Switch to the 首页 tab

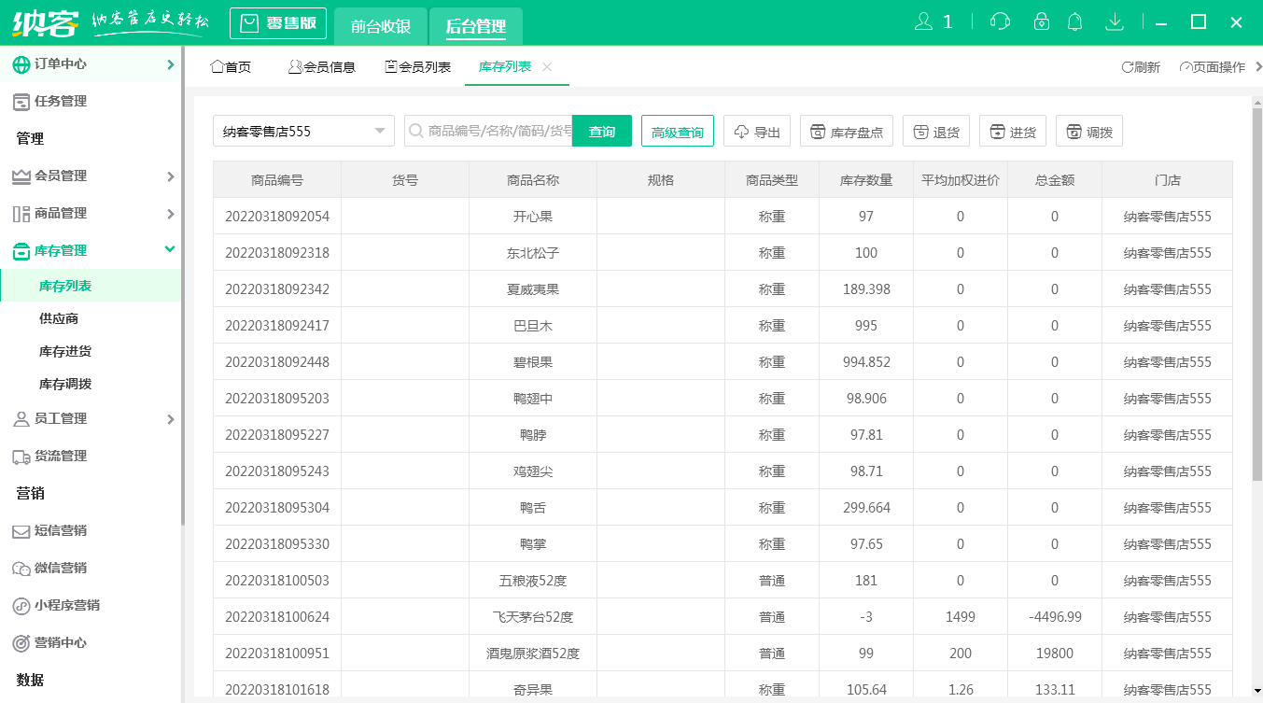pyautogui.click(x=231, y=66)
